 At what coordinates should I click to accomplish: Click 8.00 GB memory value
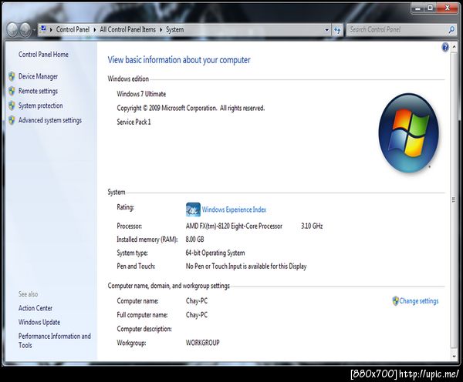[x=194, y=240]
